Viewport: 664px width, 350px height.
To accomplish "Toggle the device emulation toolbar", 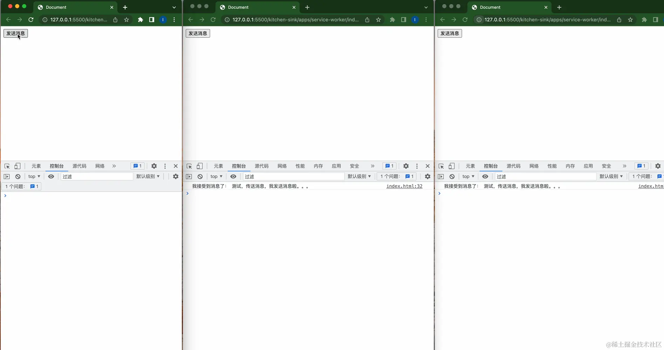I will 18,166.
